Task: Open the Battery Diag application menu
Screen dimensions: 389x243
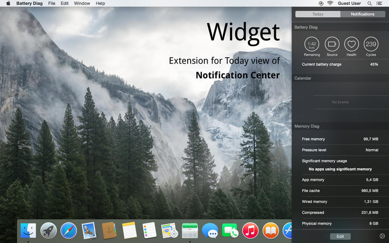Action: (30, 3)
